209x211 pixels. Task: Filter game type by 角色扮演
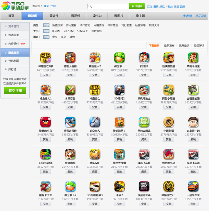[57, 25]
